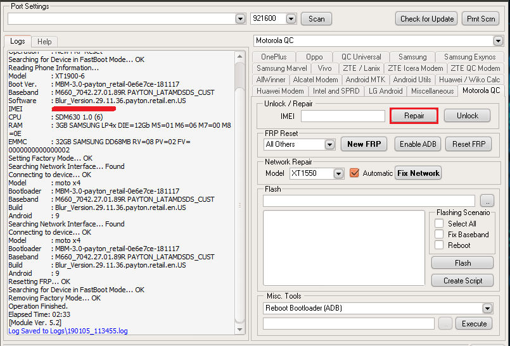Open the ZTE Icera Modem tab
The width and height of the screenshot is (510, 346).
416,68
